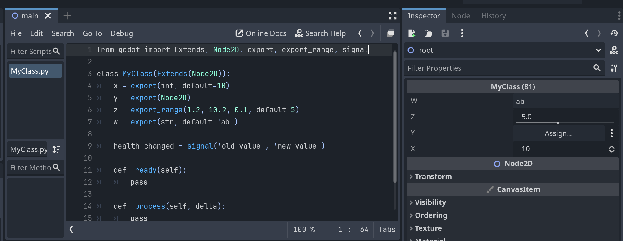Open Online Docs link
The width and height of the screenshot is (623, 241).
[261, 33]
